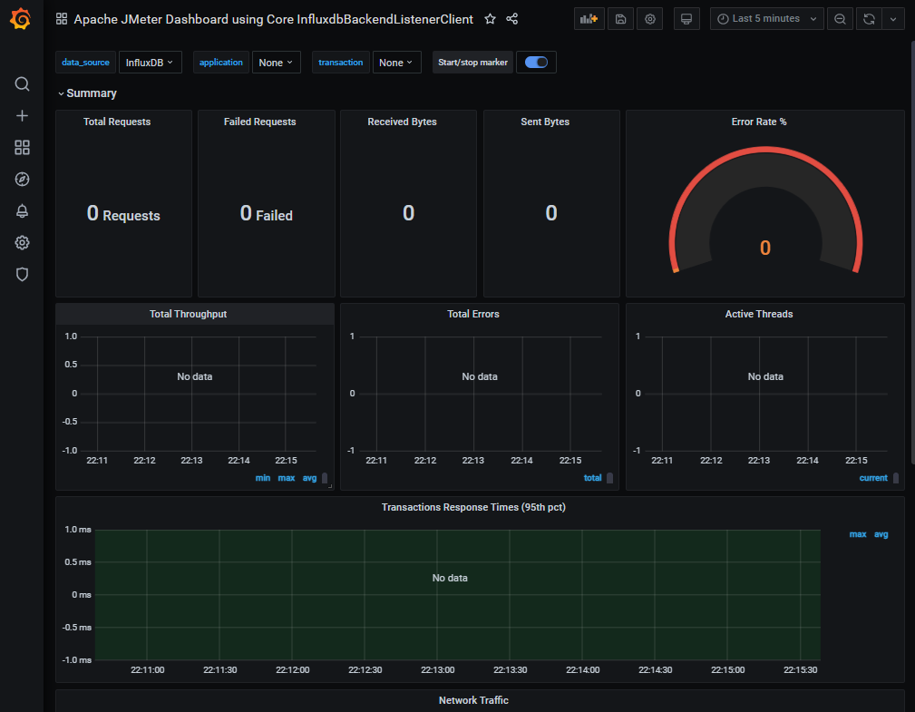Open the Last 5 minutes time picker
The image size is (915, 712).
tap(766, 19)
